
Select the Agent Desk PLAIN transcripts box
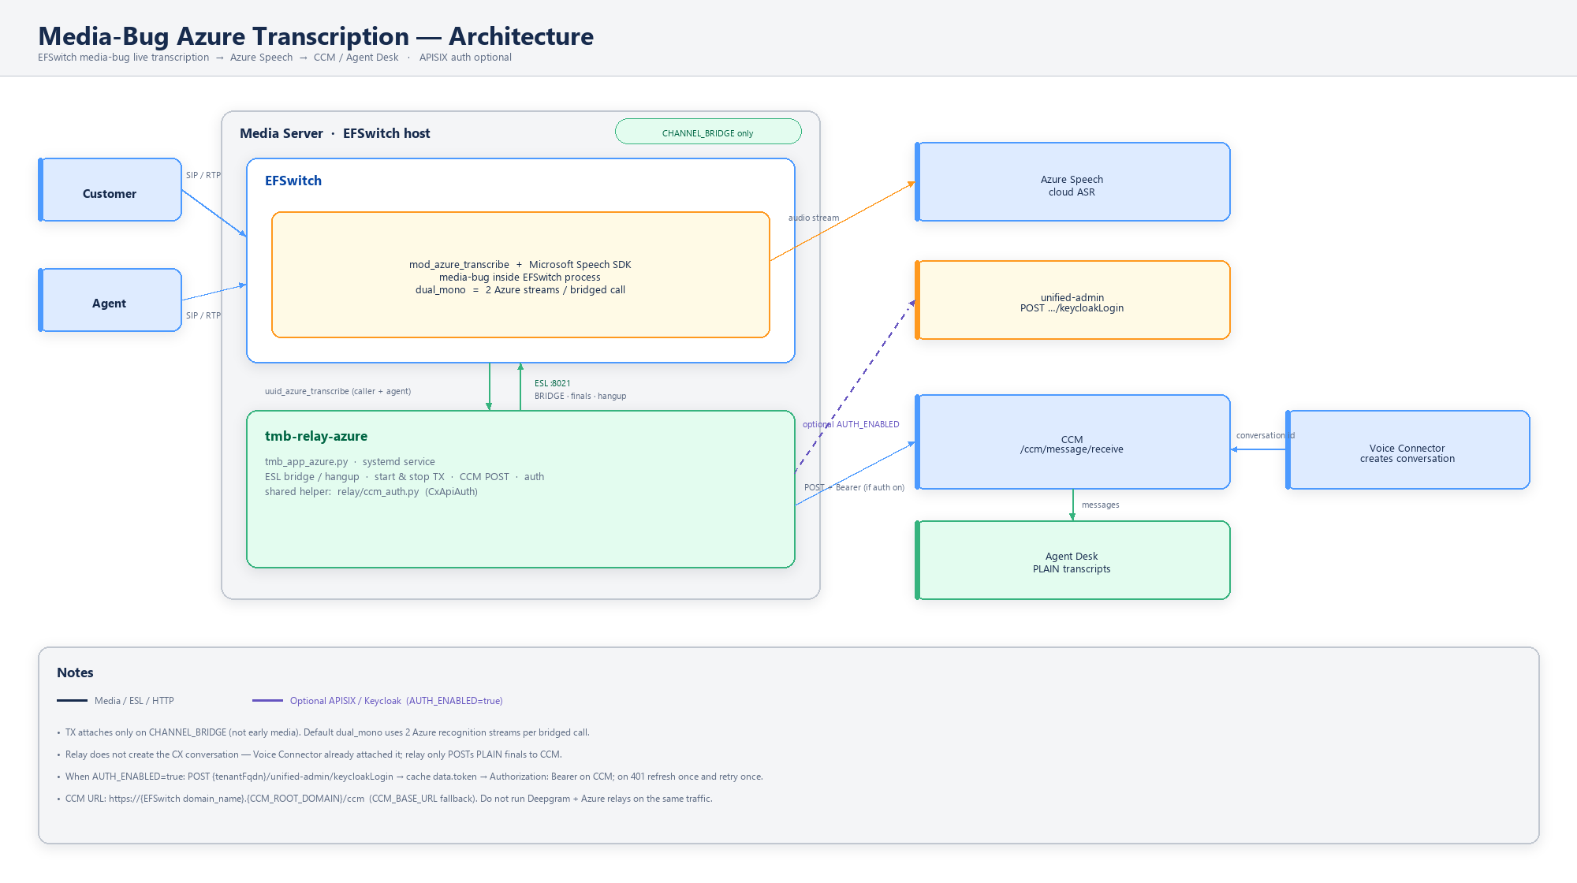pyautogui.click(x=1072, y=561)
